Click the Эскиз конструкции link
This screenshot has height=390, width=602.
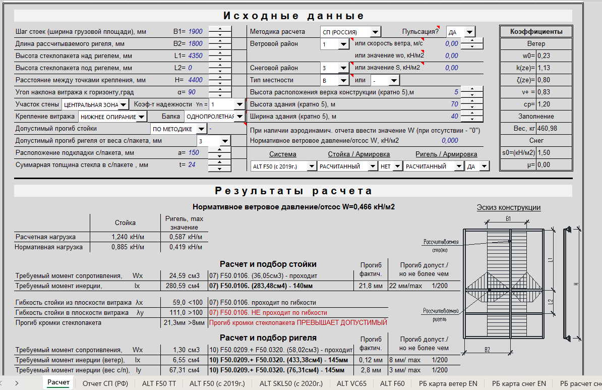[x=509, y=207]
